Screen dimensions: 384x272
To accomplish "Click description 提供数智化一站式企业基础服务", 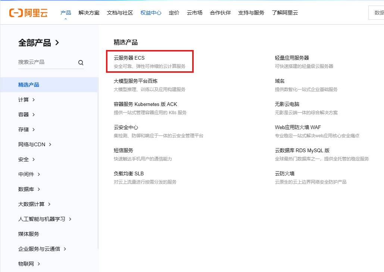I will point(306,90).
